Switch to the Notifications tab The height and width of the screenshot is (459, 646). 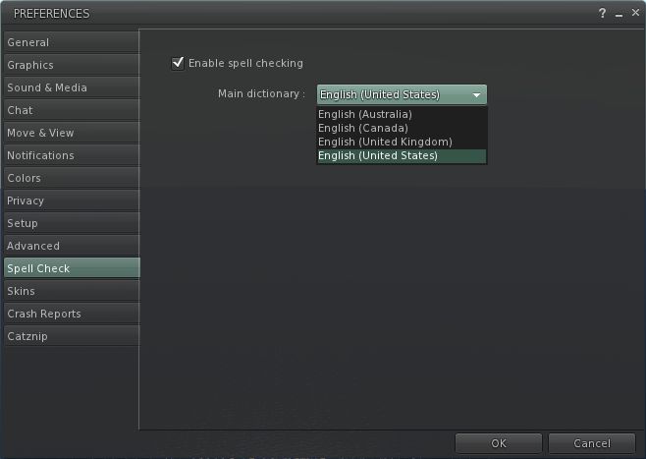(71, 155)
